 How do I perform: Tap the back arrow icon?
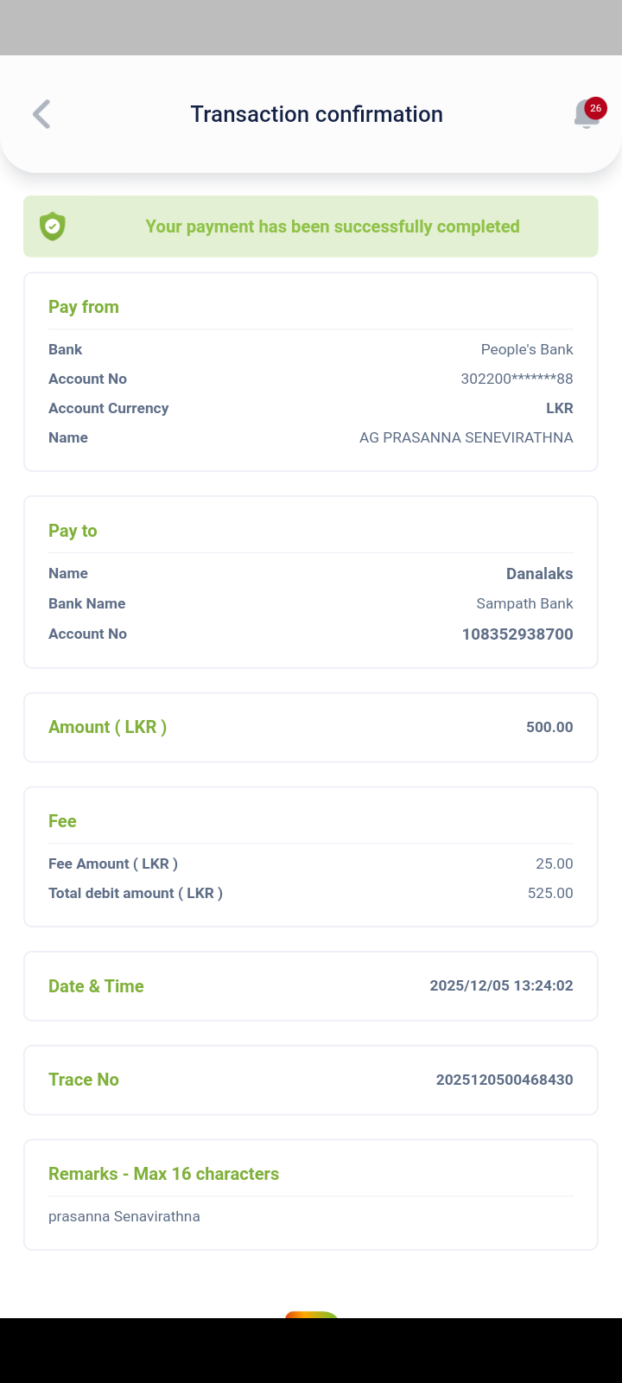(41, 114)
